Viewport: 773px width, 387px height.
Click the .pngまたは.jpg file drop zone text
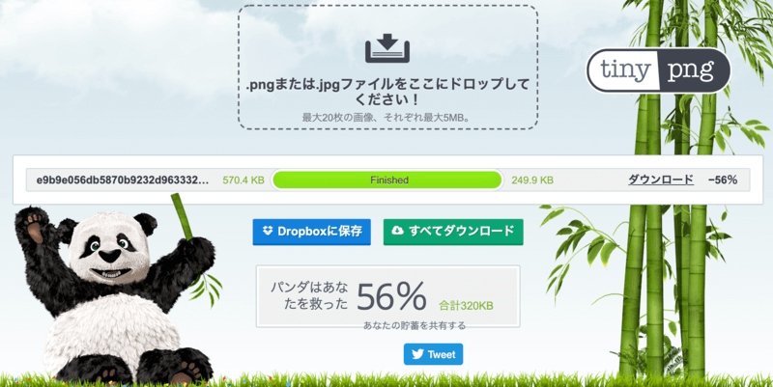[387, 92]
